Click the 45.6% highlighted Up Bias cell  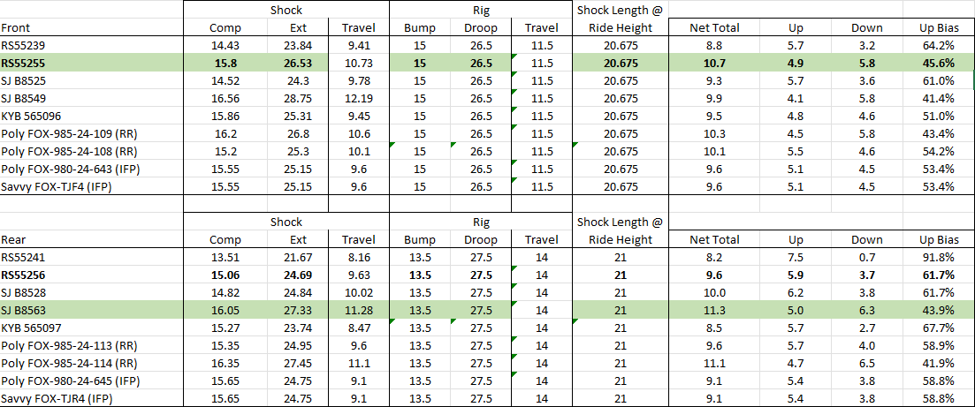(937, 63)
